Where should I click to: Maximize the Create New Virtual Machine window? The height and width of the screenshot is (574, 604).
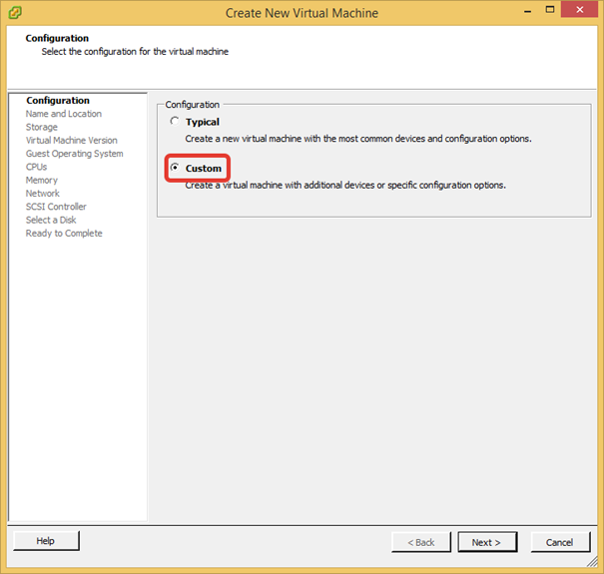coord(550,10)
